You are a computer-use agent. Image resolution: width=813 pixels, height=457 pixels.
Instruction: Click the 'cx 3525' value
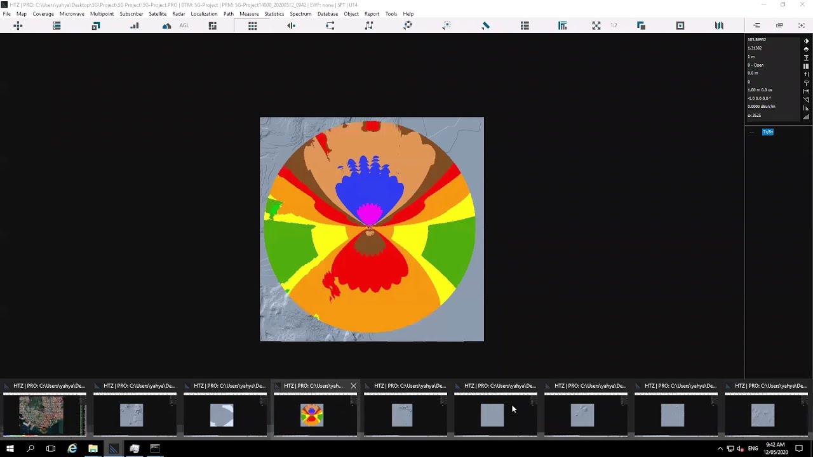[x=754, y=116]
